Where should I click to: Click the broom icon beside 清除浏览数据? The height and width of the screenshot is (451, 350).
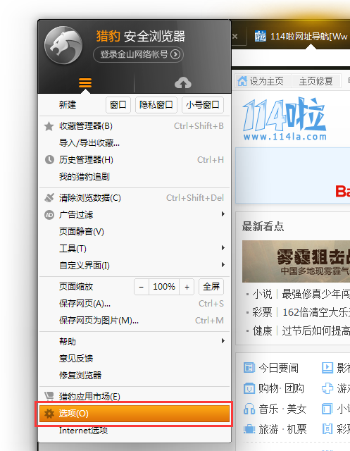(x=49, y=197)
